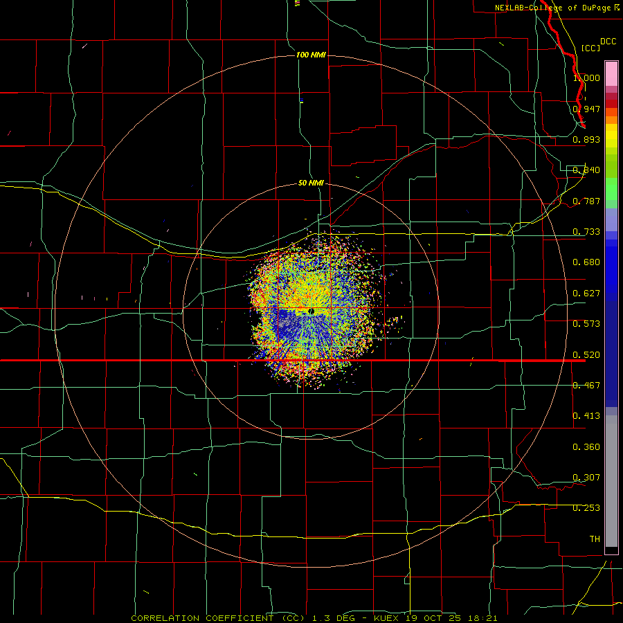Click the 18:21 timestamp text
Image resolution: width=623 pixels, height=623 pixels.
482,618
